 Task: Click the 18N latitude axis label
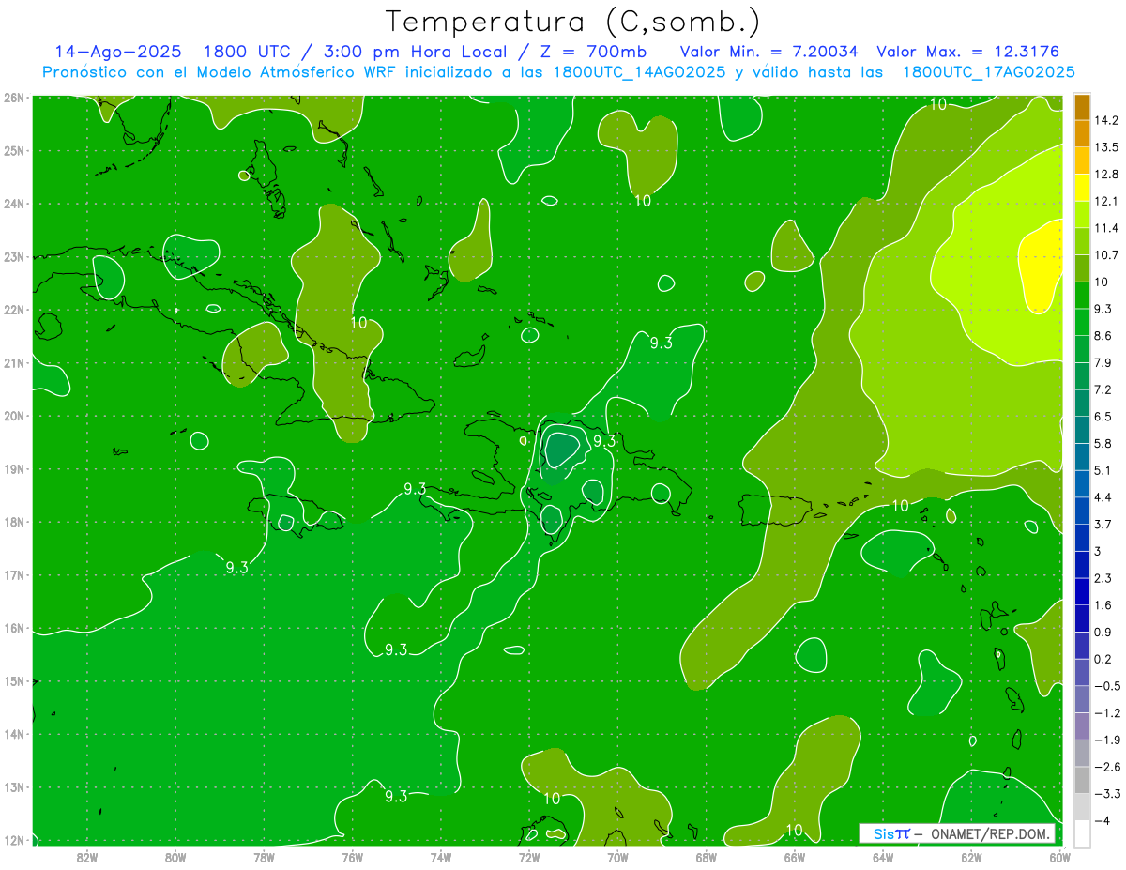[x=14, y=522]
